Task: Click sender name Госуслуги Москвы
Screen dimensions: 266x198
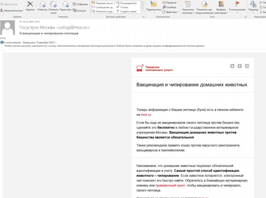Action: [x=37, y=27]
